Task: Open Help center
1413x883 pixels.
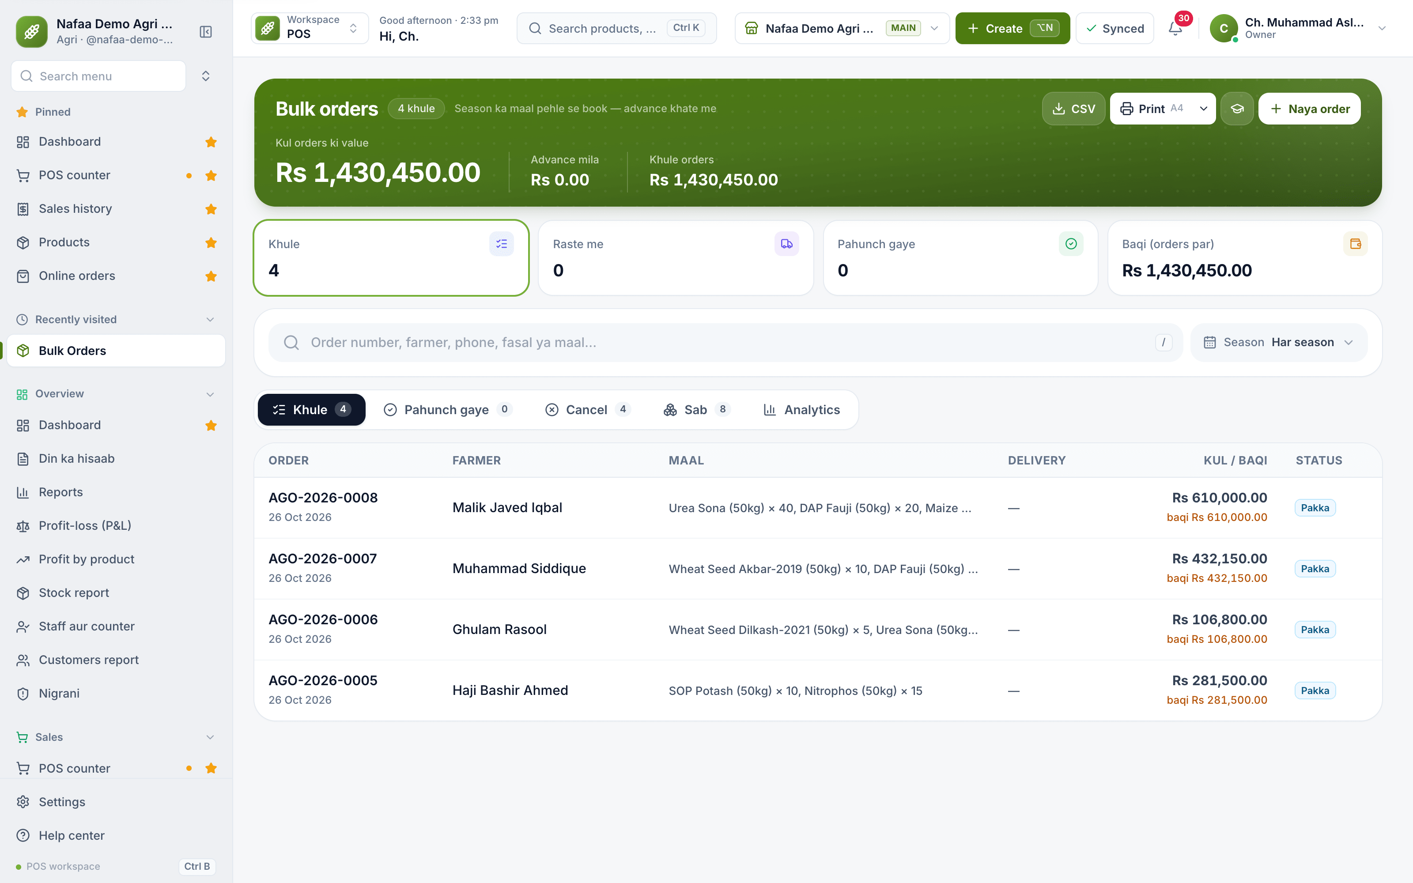Action: pyautogui.click(x=116, y=835)
